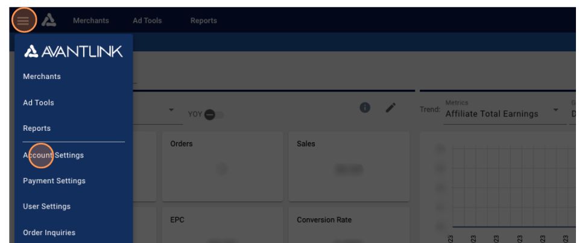Open Reports in the top navigation bar

pos(203,21)
